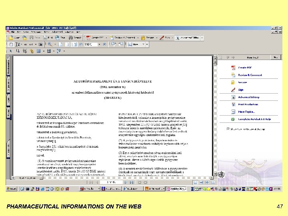Switch to Single Page layout
The height and width of the screenshot is (216, 288).
[196, 182]
